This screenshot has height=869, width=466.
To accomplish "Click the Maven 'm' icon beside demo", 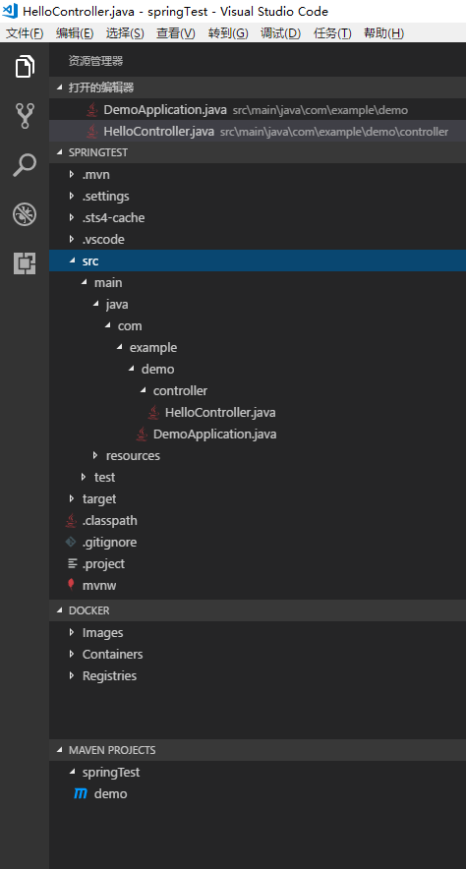I will point(81,793).
